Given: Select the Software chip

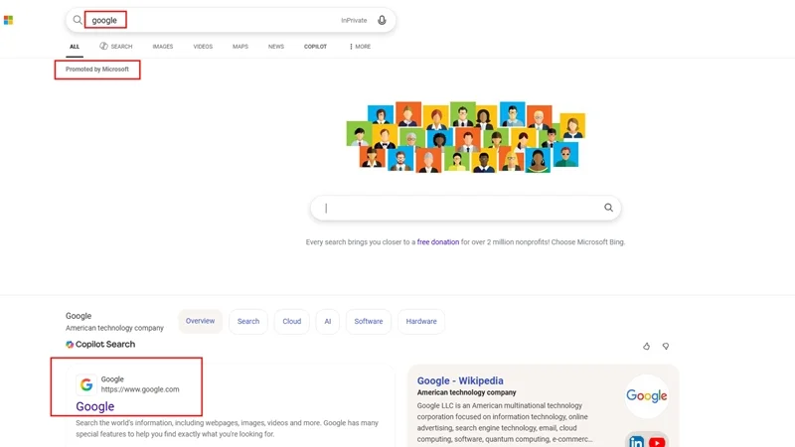Looking at the screenshot, I should pyautogui.click(x=369, y=321).
